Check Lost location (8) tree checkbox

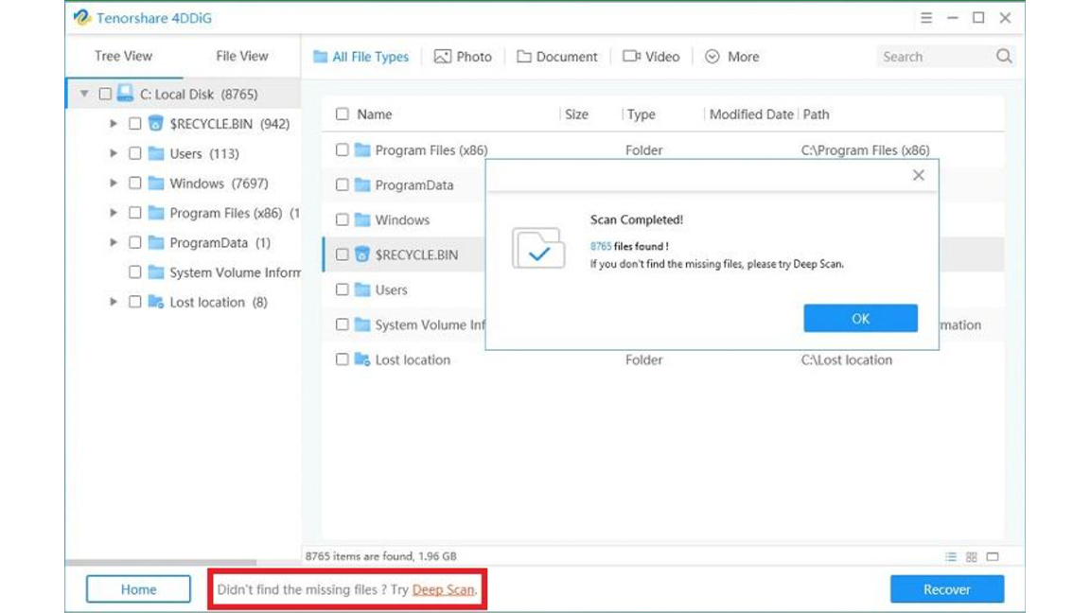135,302
